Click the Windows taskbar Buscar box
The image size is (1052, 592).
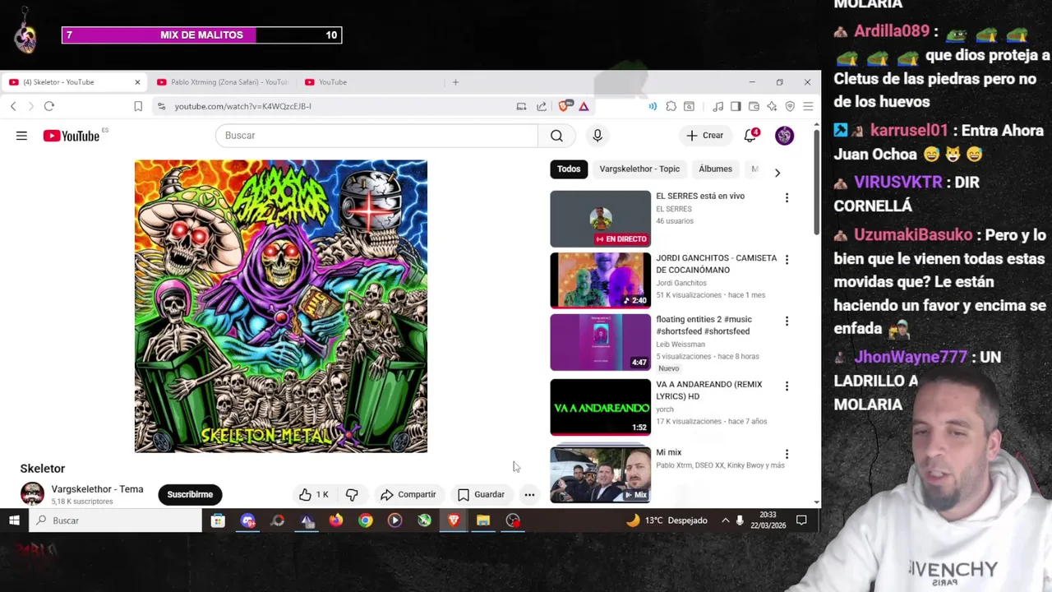pyautogui.click(x=116, y=520)
